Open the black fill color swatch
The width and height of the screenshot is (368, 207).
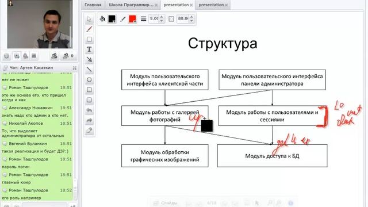click(x=112, y=19)
